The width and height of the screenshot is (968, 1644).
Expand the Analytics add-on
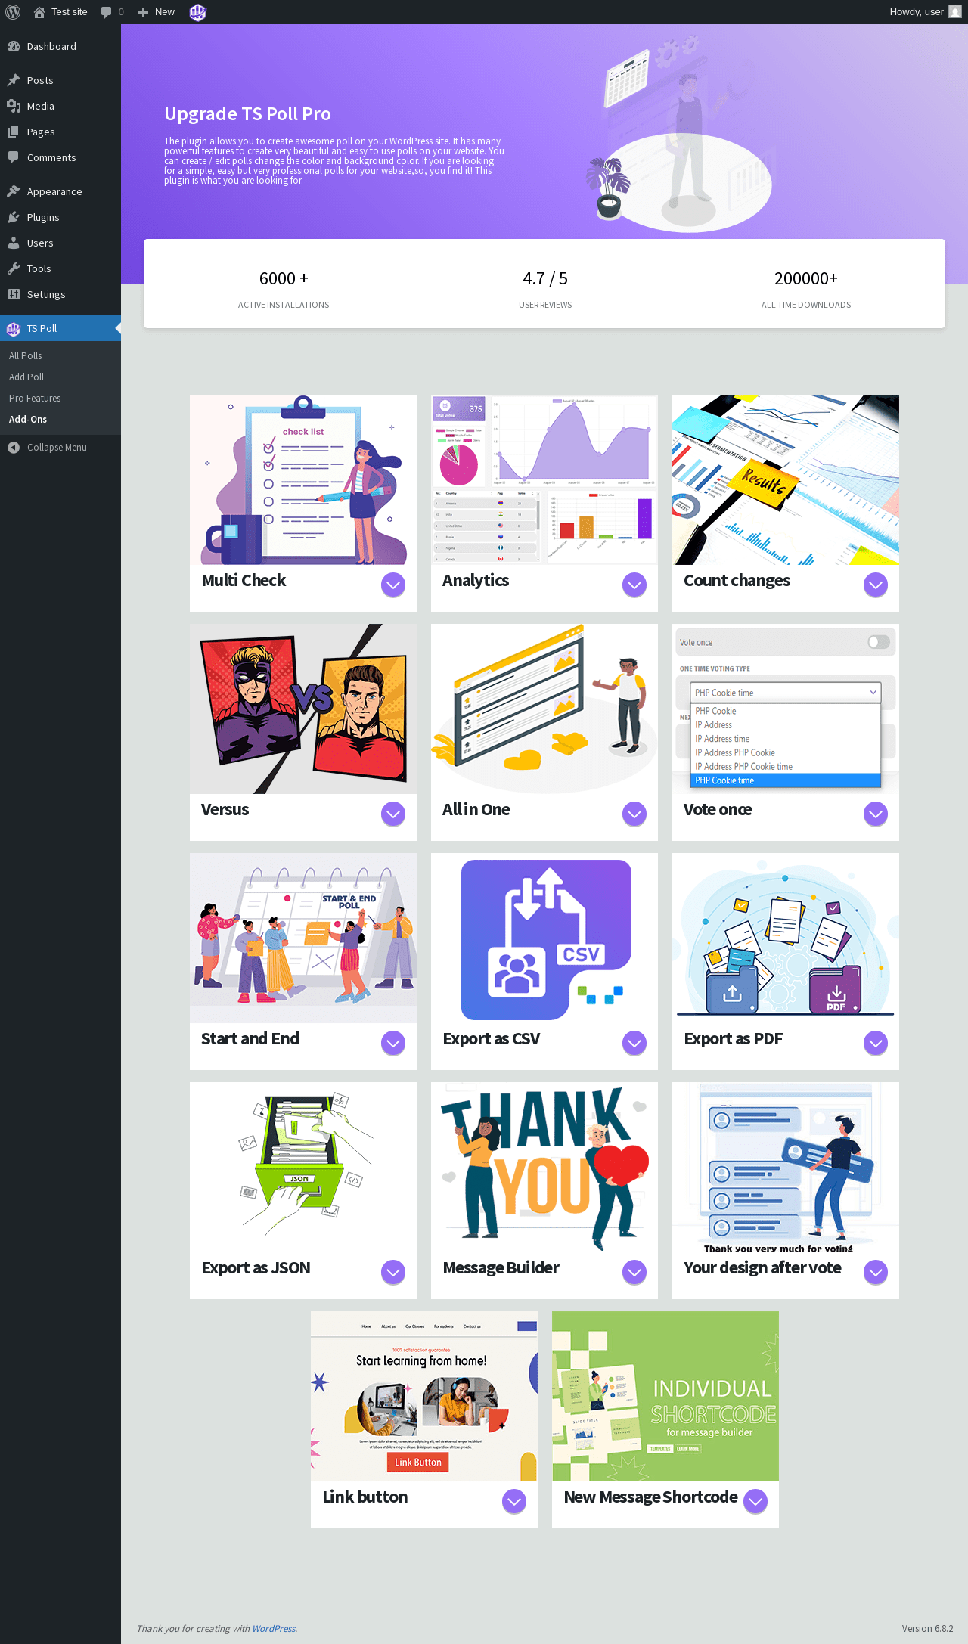[634, 585]
